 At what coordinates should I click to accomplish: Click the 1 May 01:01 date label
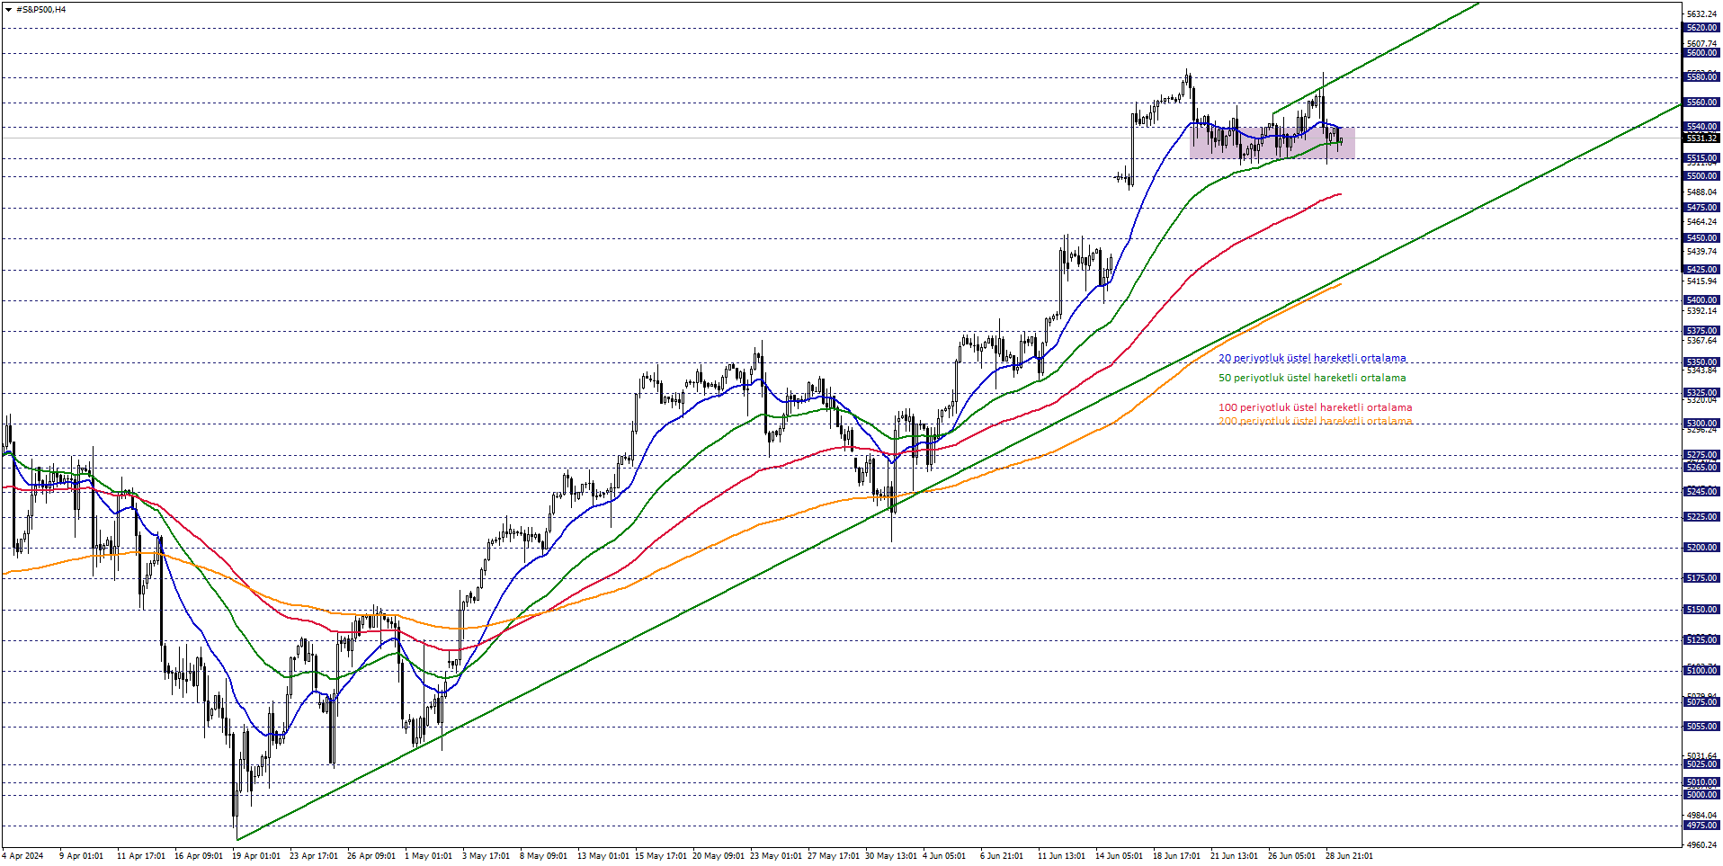pos(428,856)
